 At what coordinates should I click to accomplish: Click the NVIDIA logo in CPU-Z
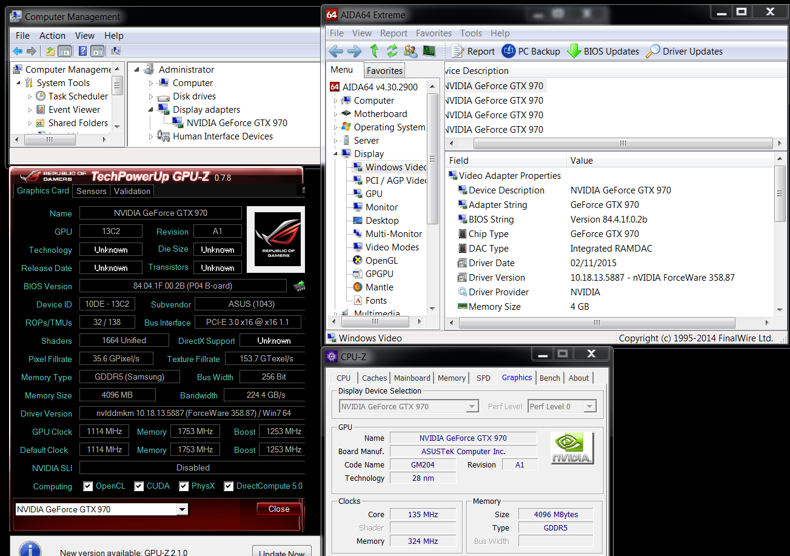point(572,448)
